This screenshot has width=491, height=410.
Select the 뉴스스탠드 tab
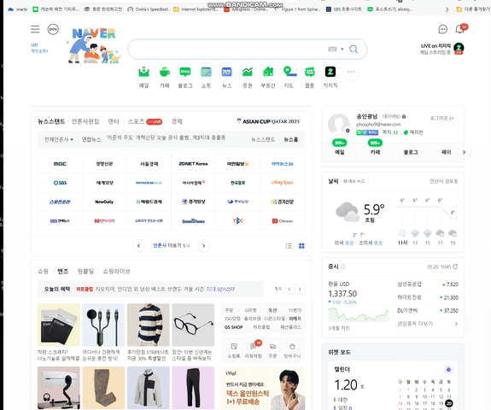[x=51, y=121]
